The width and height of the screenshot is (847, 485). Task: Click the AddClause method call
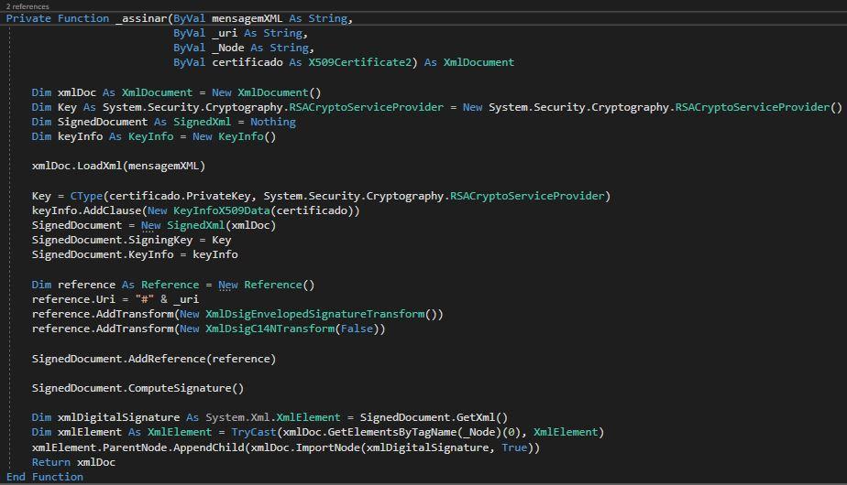tap(113, 210)
